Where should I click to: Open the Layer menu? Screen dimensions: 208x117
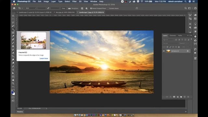pyautogui.click(x=53, y=1)
